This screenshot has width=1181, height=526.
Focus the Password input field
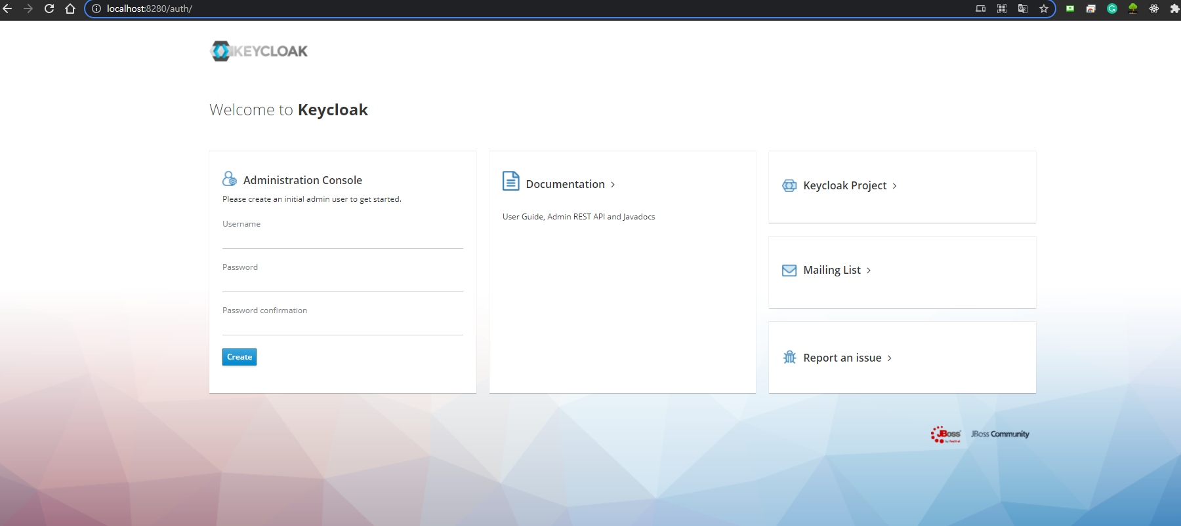click(342, 283)
